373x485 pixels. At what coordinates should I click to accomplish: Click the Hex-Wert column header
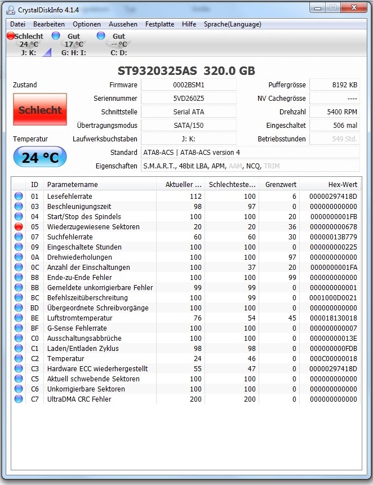pos(330,185)
